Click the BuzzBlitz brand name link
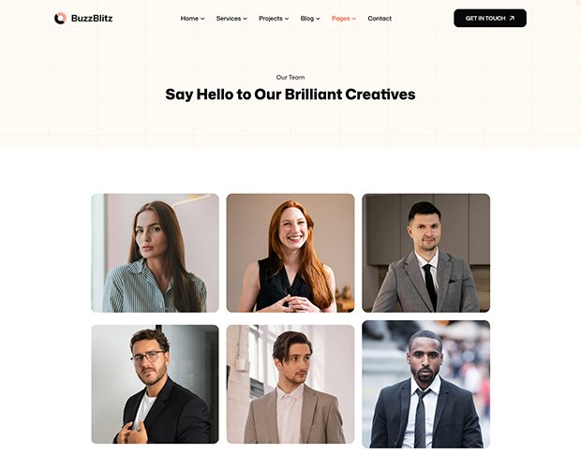Screen dimensions: 581x454 92,18
